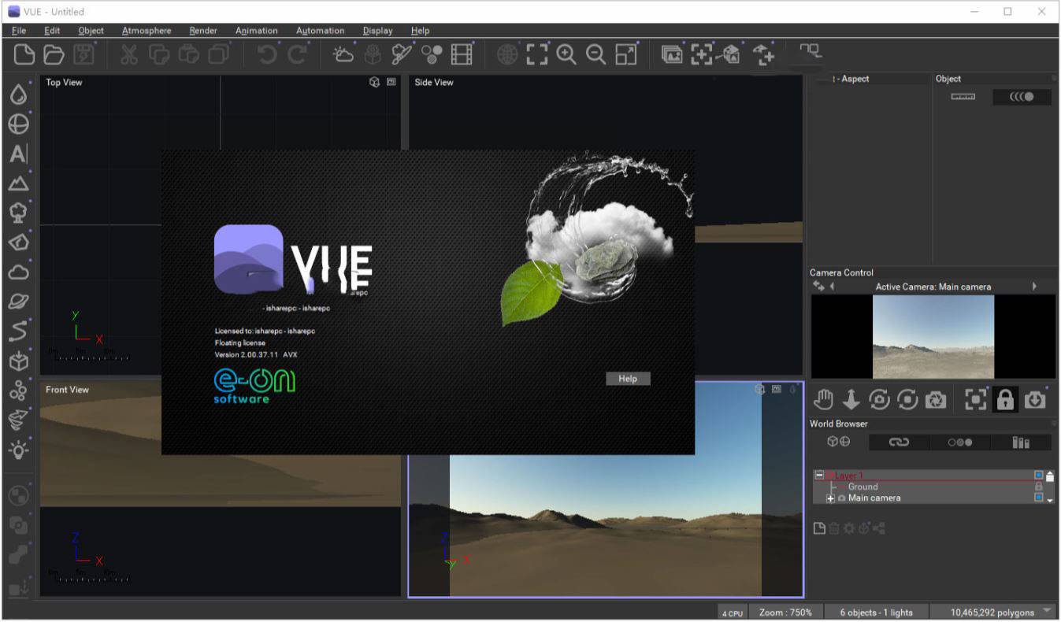Screen dimensions: 1061x622
Task: Select the Light bulb tool
Action: pos(19,450)
